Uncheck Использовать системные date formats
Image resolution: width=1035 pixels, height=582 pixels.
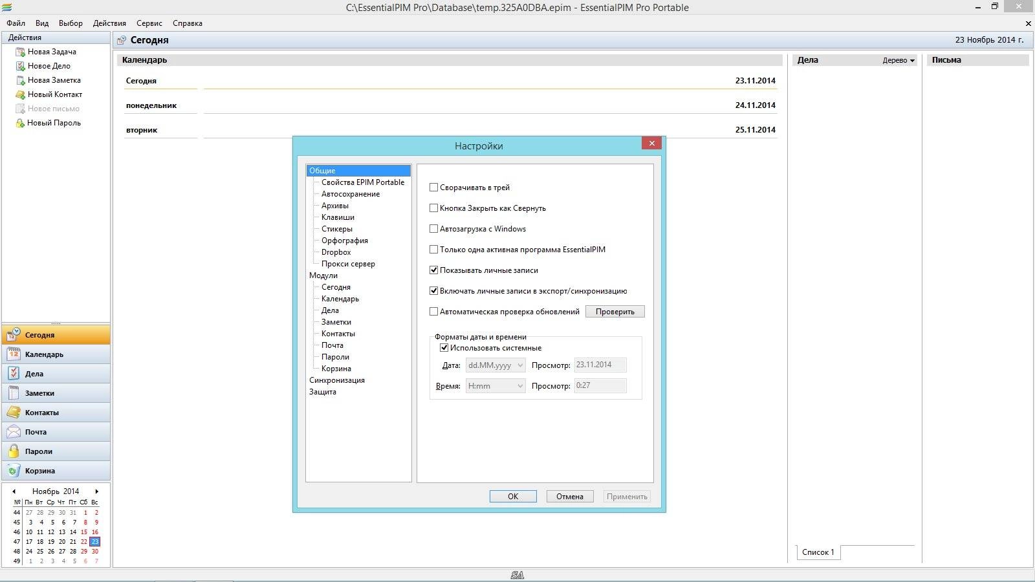444,348
